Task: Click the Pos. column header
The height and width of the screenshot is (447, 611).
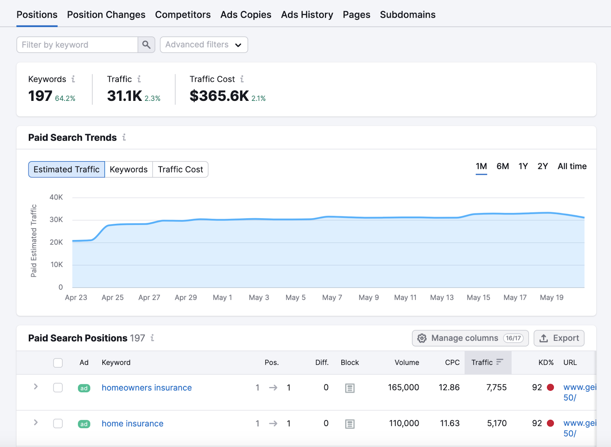Action: point(272,363)
